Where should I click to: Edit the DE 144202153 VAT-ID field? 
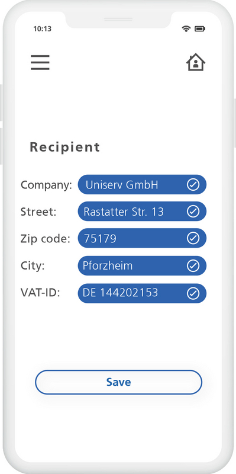[142, 293]
